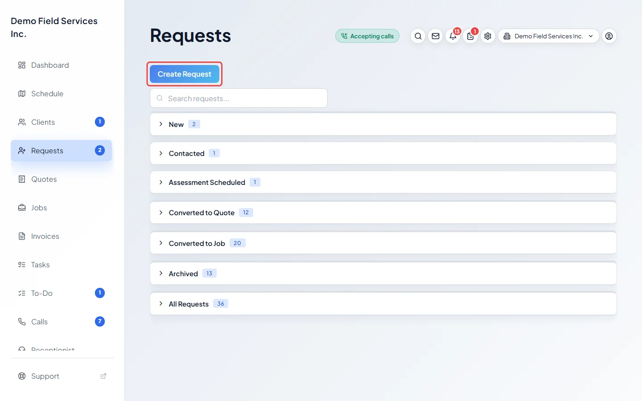Open notifications bell with 13 badge

pos(453,36)
